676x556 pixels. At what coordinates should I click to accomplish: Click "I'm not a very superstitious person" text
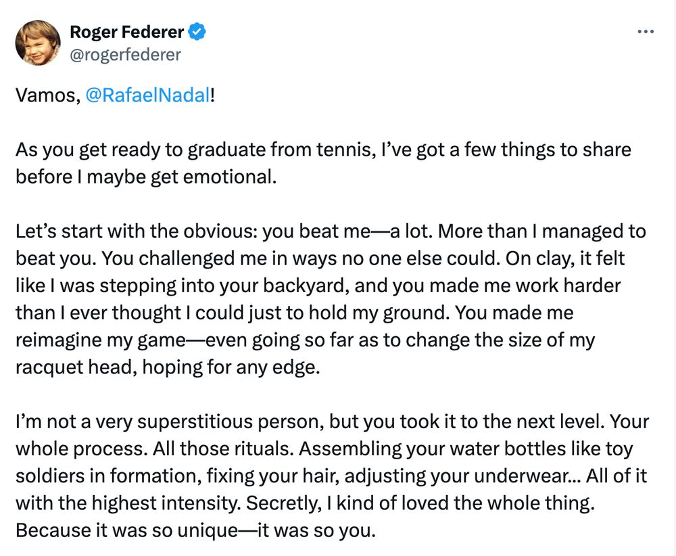point(168,421)
